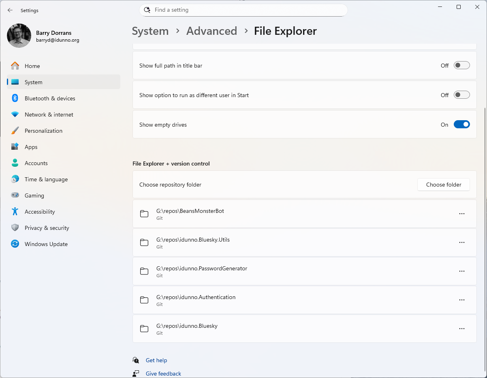The image size is (487, 378).
Task: Click the G:\repos\BeansMonsterBot path text
Action: tap(190, 211)
